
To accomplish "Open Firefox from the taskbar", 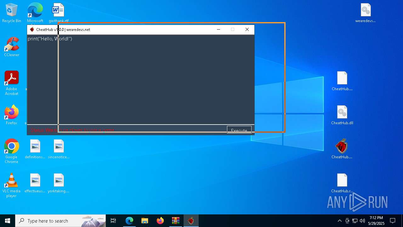I will pyautogui.click(x=160, y=221).
